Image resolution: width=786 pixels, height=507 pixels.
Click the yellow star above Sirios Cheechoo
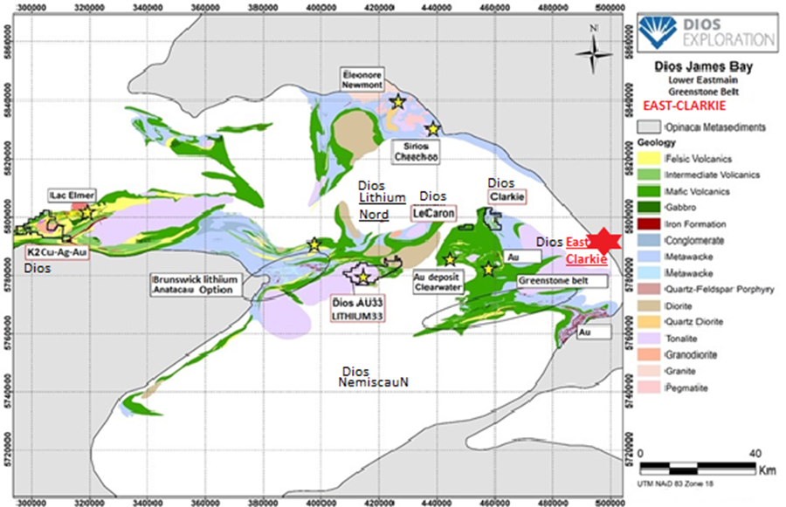(x=431, y=128)
